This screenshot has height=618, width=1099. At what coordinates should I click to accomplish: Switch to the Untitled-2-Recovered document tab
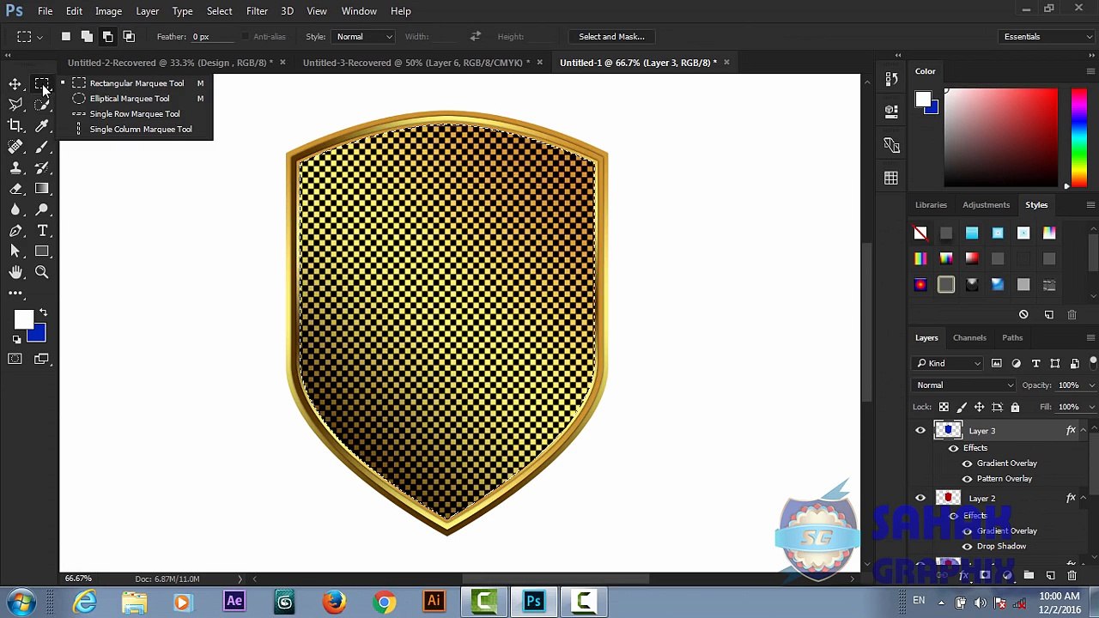pos(170,63)
